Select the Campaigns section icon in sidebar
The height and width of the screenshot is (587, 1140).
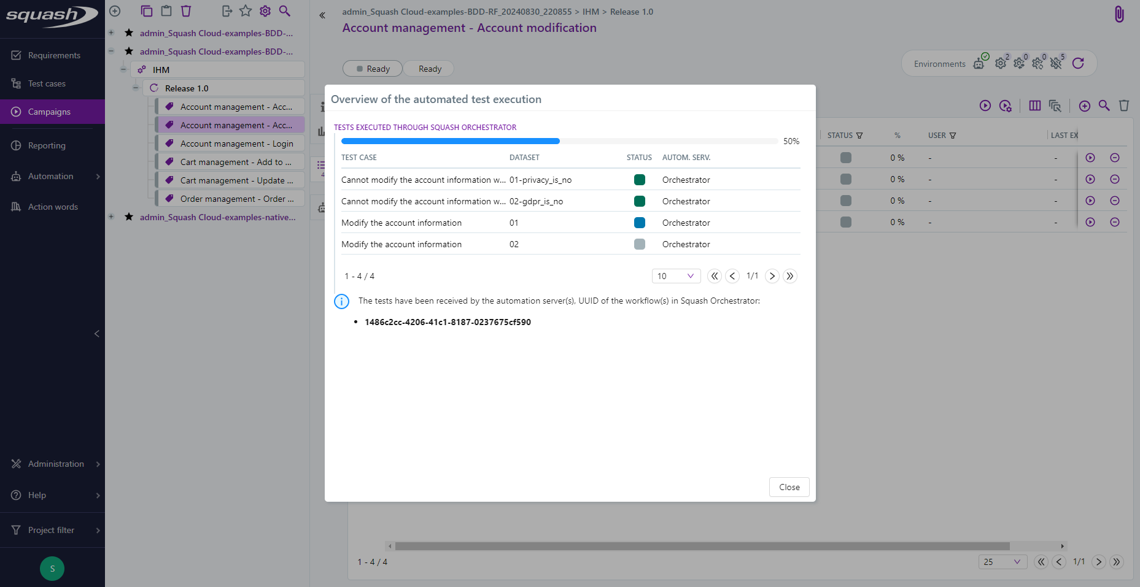tap(15, 112)
